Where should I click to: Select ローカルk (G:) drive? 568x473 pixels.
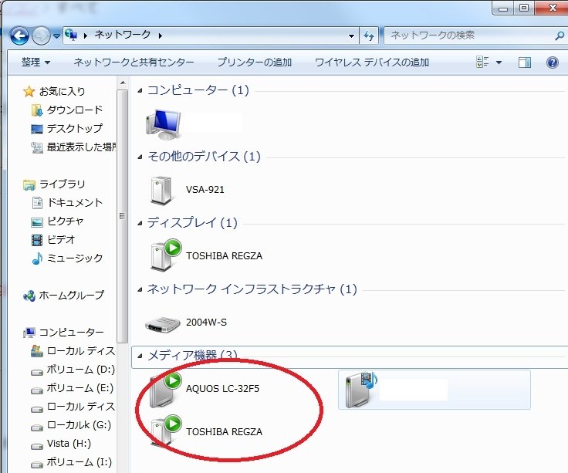click(71, 425)
